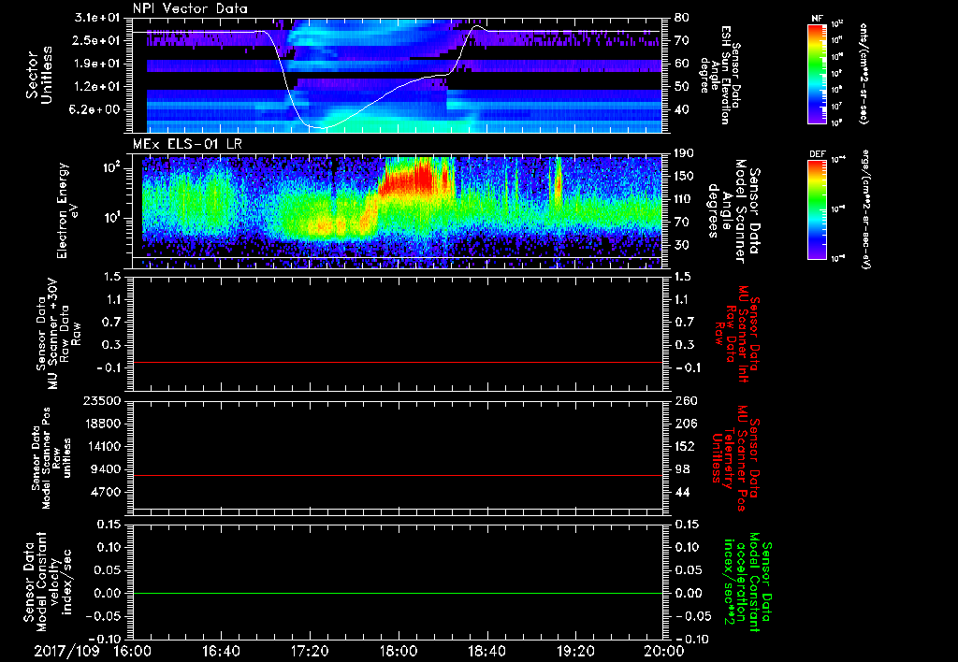Click the 16:40 time axis label
The width and height of the screenshot is (958, 662).
222,651
